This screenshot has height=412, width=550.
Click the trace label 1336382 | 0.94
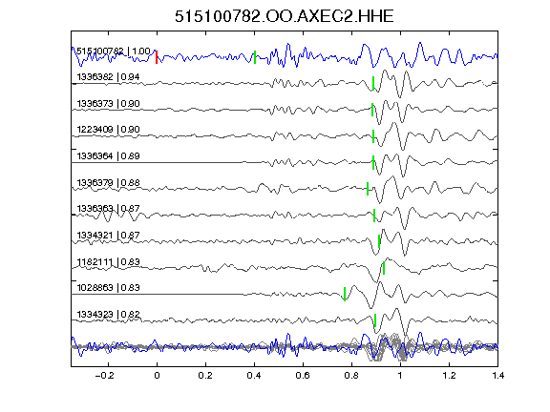(109, 76)
